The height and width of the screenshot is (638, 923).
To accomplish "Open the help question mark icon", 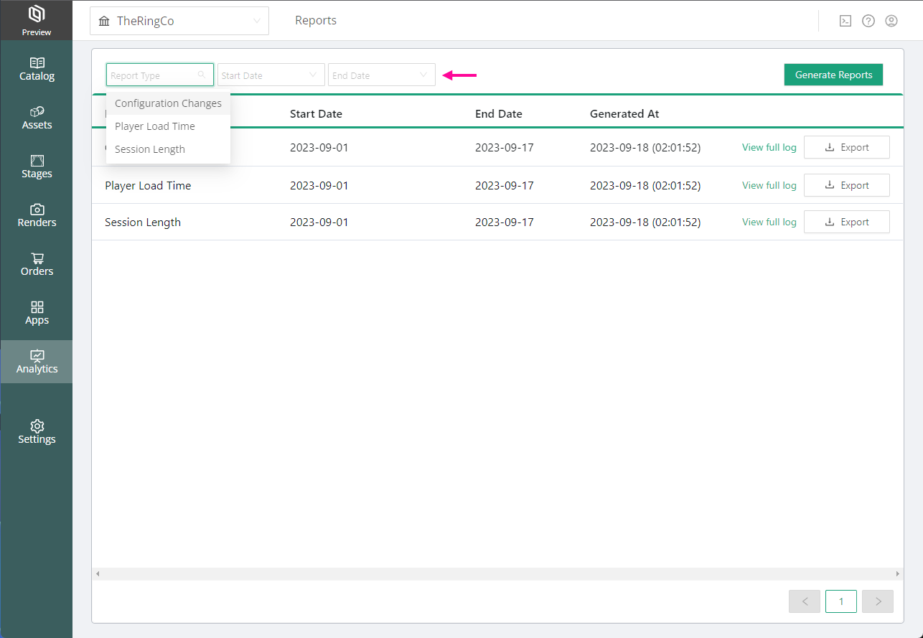I will coord(868,21).
